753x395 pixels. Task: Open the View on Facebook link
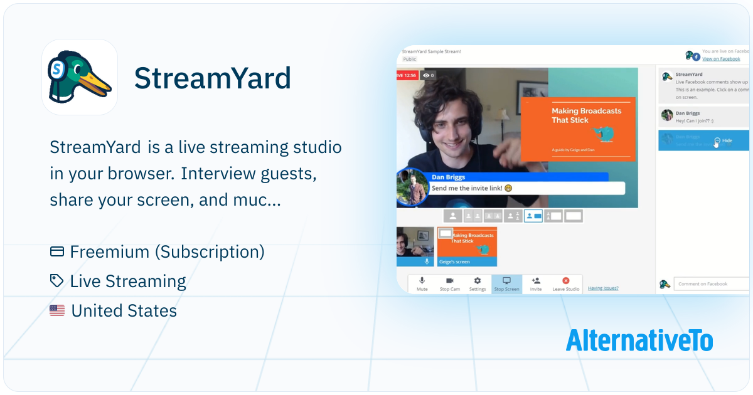[x=721, y=59]
